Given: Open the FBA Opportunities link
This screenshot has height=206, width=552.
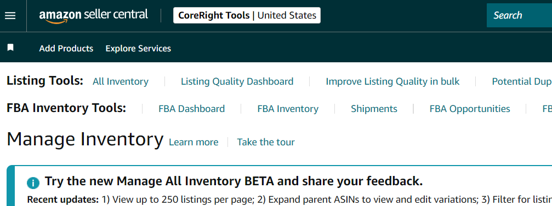Looking at the screenshot, I should click(x=470, y=109).
